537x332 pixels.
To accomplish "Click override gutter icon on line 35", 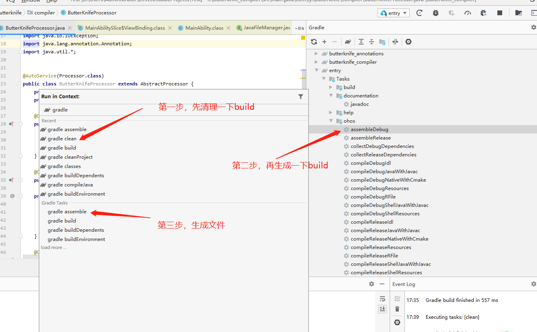I will click(11, 180).
